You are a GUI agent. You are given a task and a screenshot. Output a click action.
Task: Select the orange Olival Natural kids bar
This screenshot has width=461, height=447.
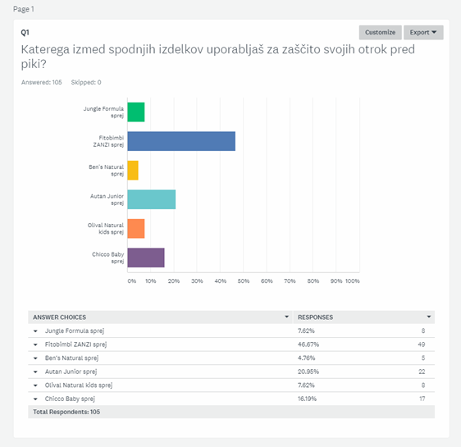tap(136, 229)
